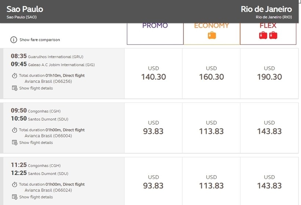Click the stopwatch duration icon for 09:50 flight
301x205 pixels.
tap(15, 130)
